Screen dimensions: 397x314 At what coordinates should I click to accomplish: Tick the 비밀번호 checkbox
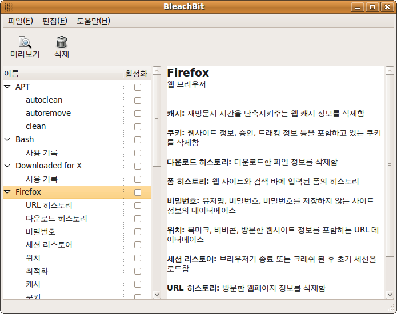coord(138,232)
